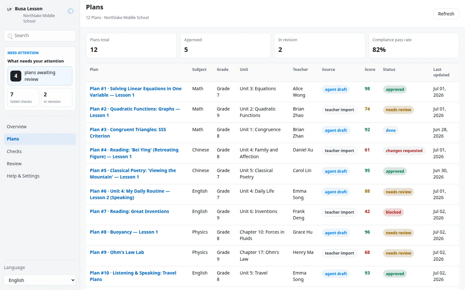465x290 pixels.
Task: Open the 7 failed checks card
Action: tap(23, 97)
